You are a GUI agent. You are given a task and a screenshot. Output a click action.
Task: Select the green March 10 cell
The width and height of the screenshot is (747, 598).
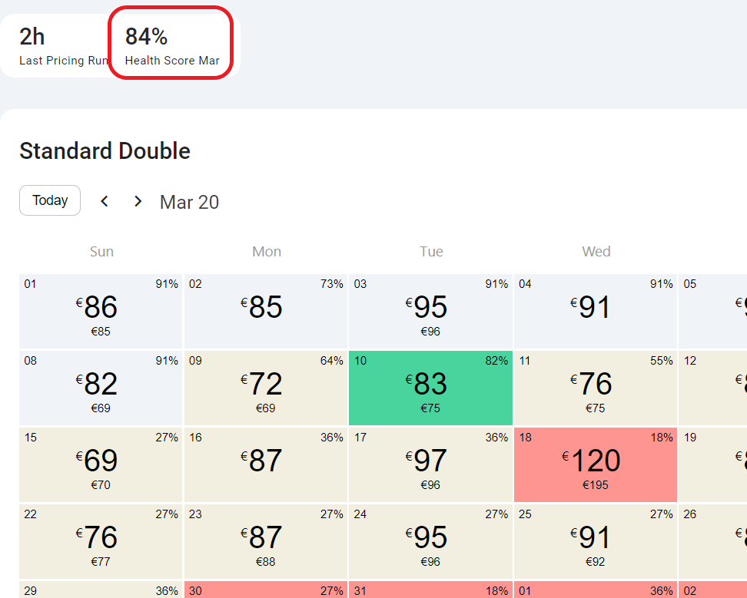(430, 388)
